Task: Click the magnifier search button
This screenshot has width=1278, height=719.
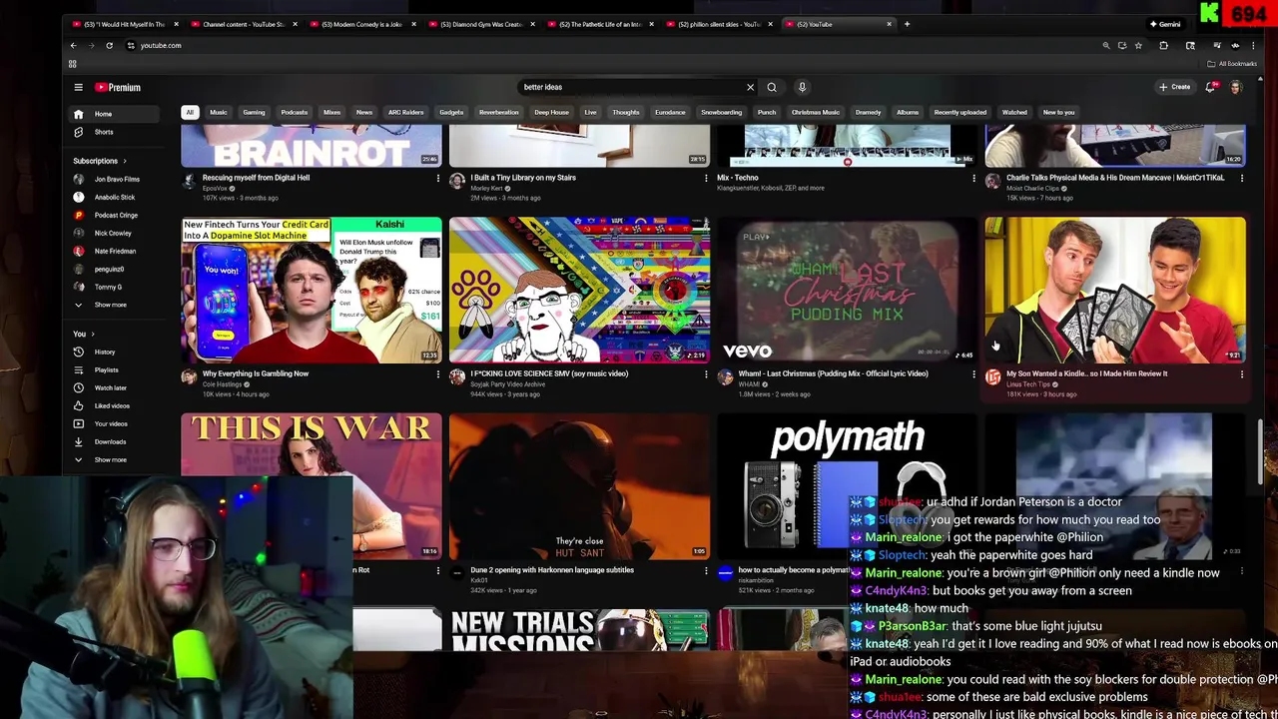Action: pyautogui.click(x=772, y=87)
